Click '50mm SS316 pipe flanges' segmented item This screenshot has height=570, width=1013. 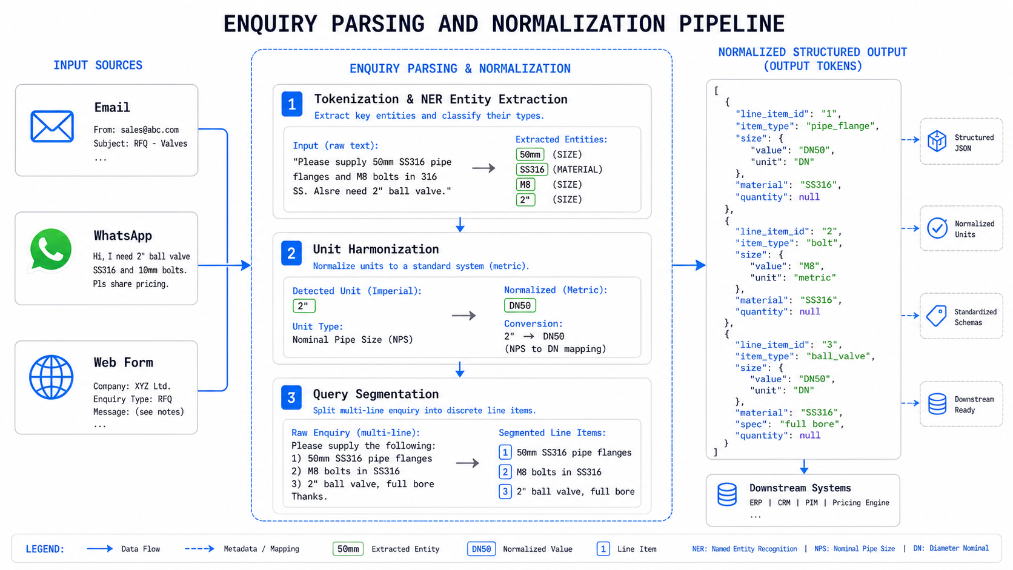point(574,452)
